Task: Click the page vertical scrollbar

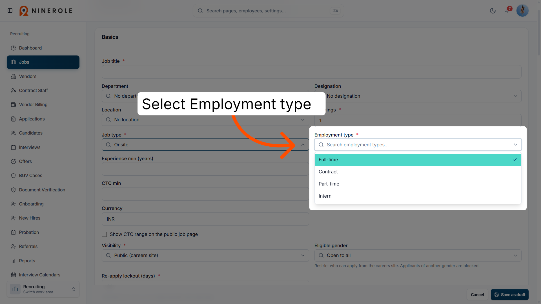Action: tap(539, 32)
